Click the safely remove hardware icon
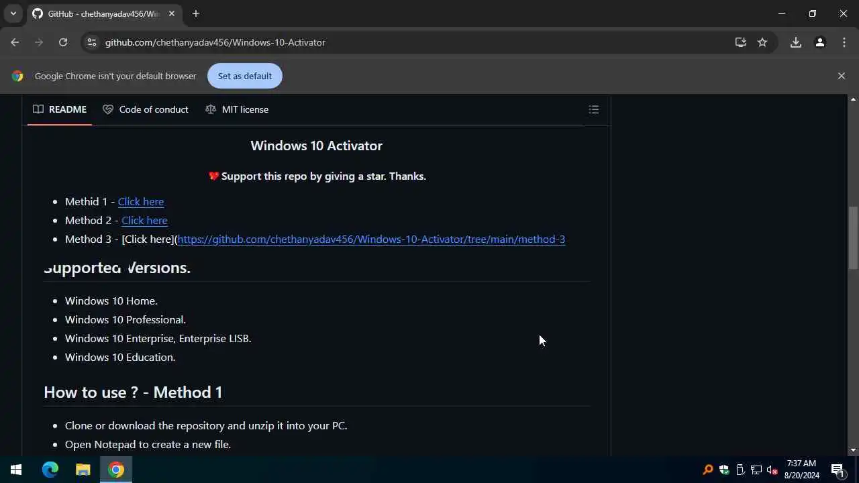859x483 pixels. 740,470
